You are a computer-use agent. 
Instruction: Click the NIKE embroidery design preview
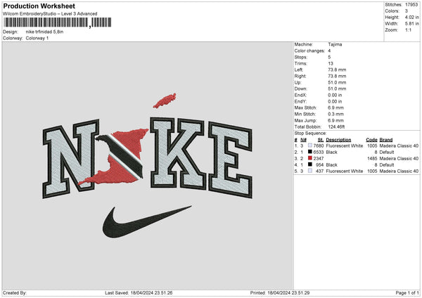[x=148, y=166]
